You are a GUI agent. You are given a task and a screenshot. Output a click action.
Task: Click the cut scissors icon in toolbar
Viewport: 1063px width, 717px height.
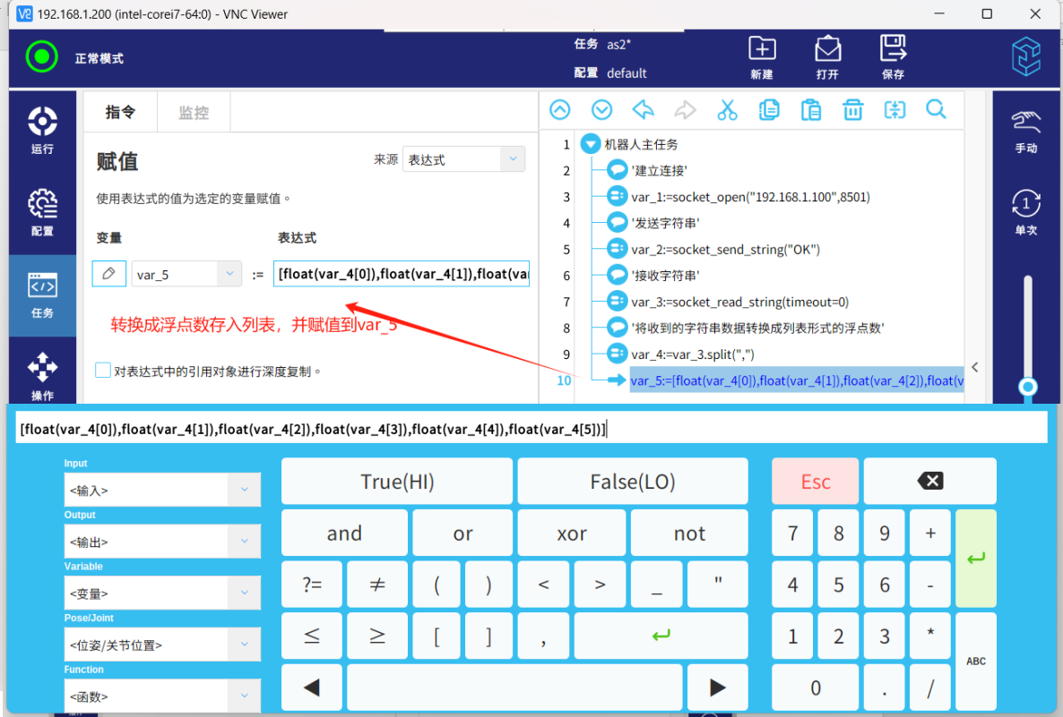click(727, 110)
